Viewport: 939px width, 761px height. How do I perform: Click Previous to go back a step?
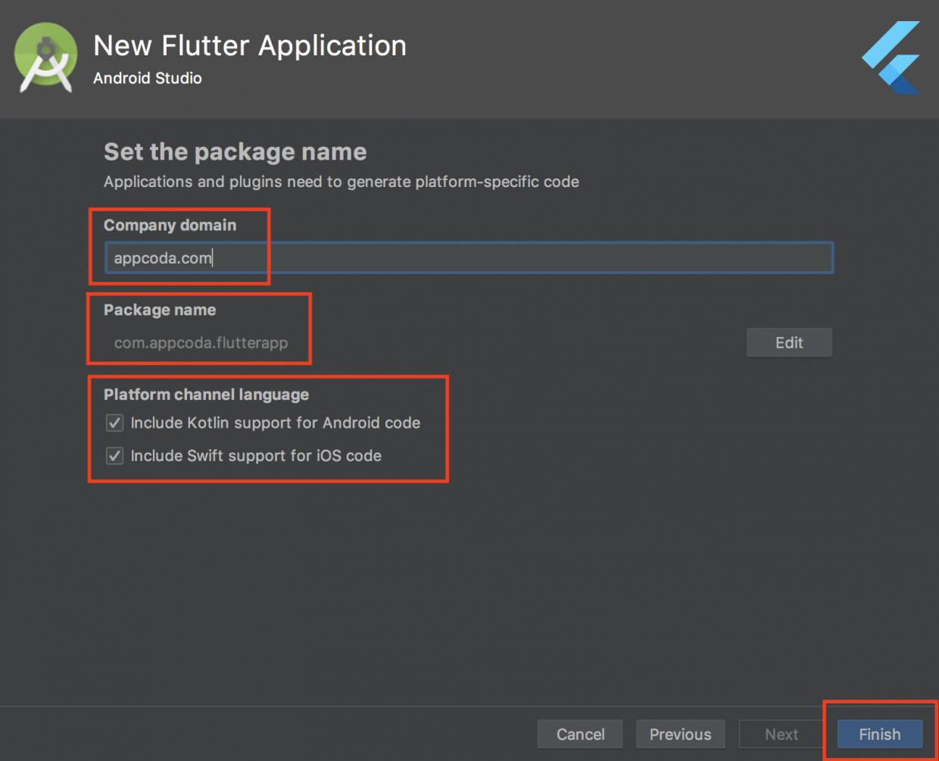(679, 734)
